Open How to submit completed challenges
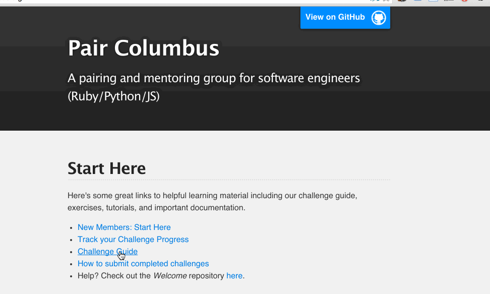This screenshot has height=294, width=490. coord(143,264)
